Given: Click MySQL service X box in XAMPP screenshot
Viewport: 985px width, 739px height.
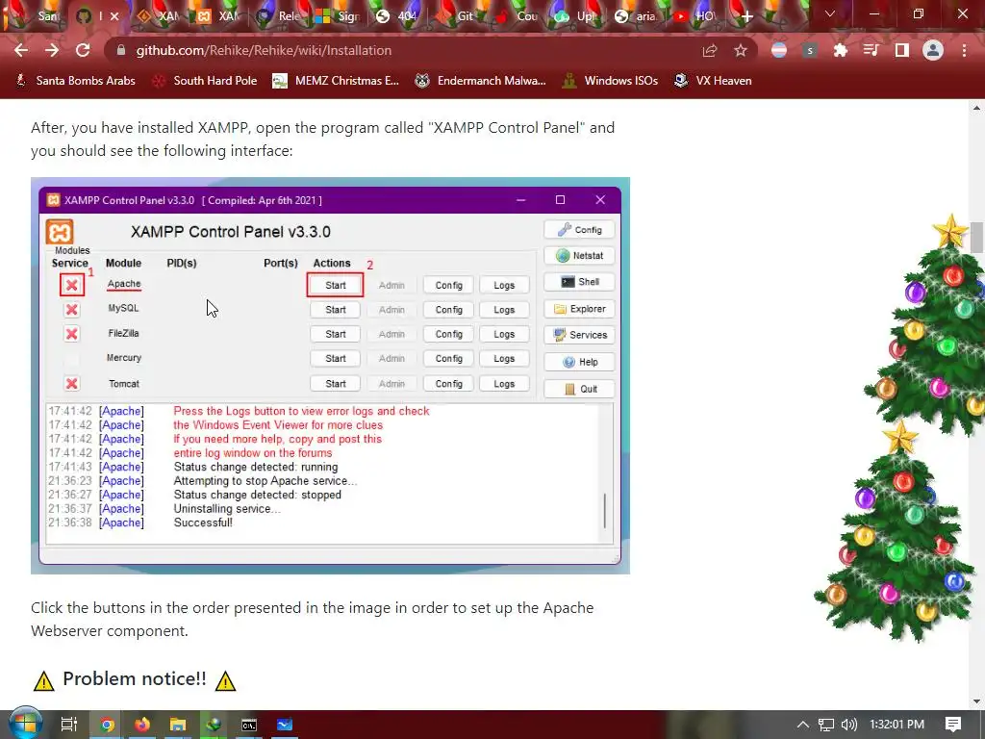Looking at the screenshot, I should (71, 309).
